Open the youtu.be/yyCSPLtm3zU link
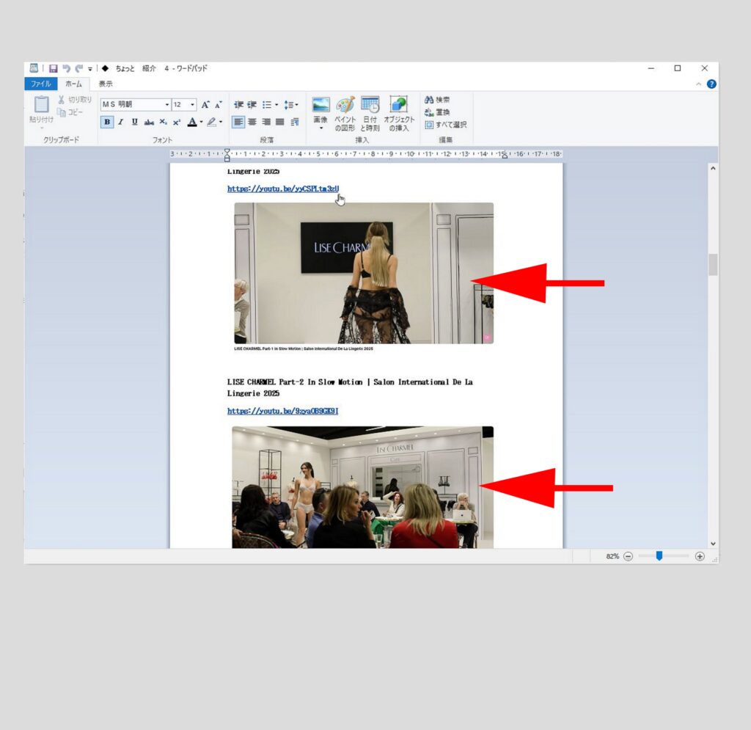 pyautogui.click(x=283, y=189)
